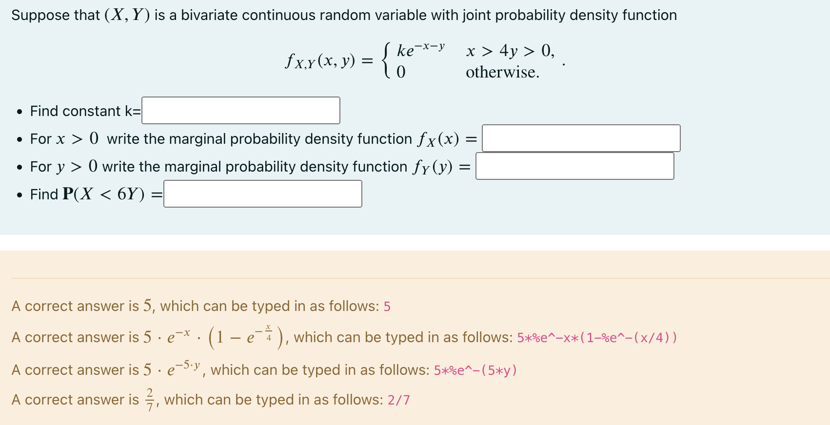Select typed answer 5*%e^-(5*y)
830x425 pixels.
click(x=475, y=370)
